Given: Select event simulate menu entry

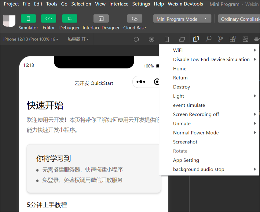Looking at the screenshot, I should pyautogui.click(x=209, y=105).
